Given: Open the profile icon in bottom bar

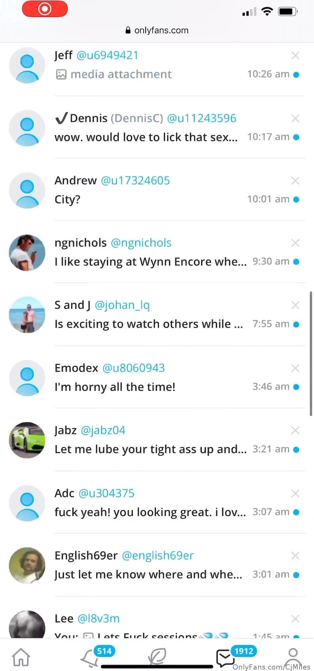Looking at the screenshot, I should click(293, 657).
